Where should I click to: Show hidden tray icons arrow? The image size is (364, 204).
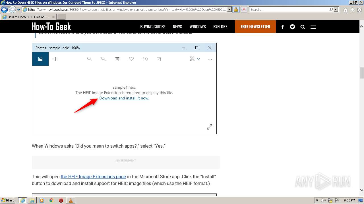pyautogui.click(x=317, y=200)
